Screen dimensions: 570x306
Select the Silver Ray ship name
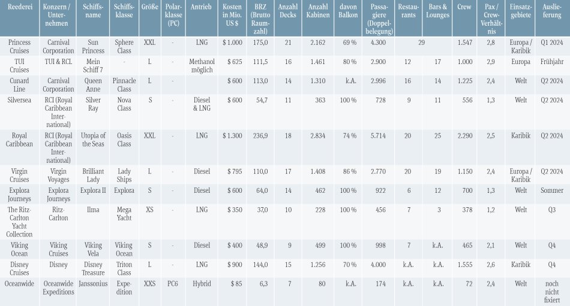point(93,104)
